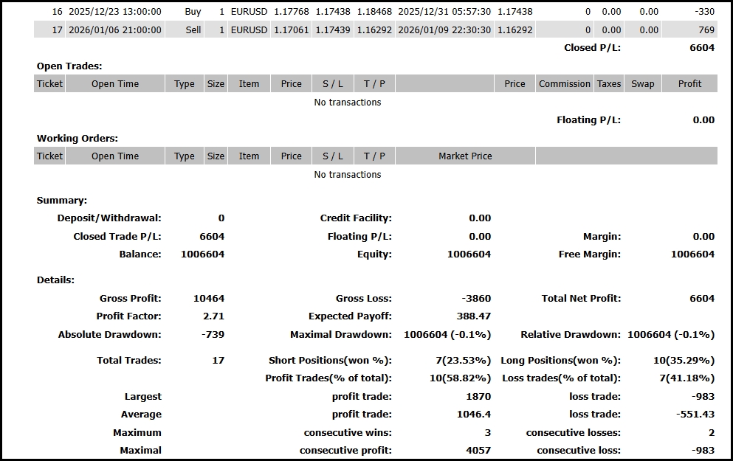Select the Absolute Drawdown value -739
The width and height of the screenshot is (733, 461).
click(x=212, y=335)
